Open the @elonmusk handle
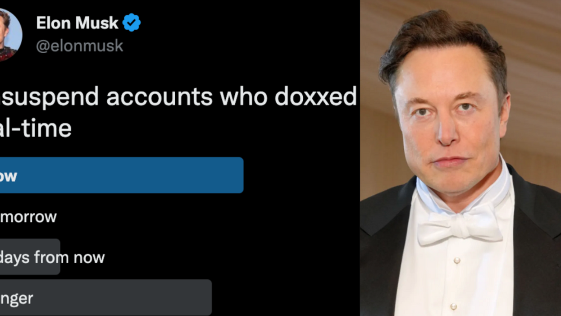Screen dimensions: 561x316 point(79,45)
